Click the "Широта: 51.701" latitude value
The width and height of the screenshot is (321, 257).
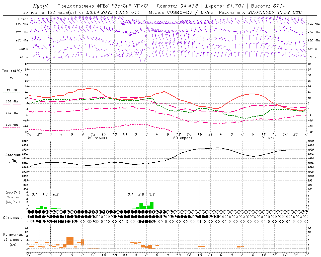click(x=224, y=6)
